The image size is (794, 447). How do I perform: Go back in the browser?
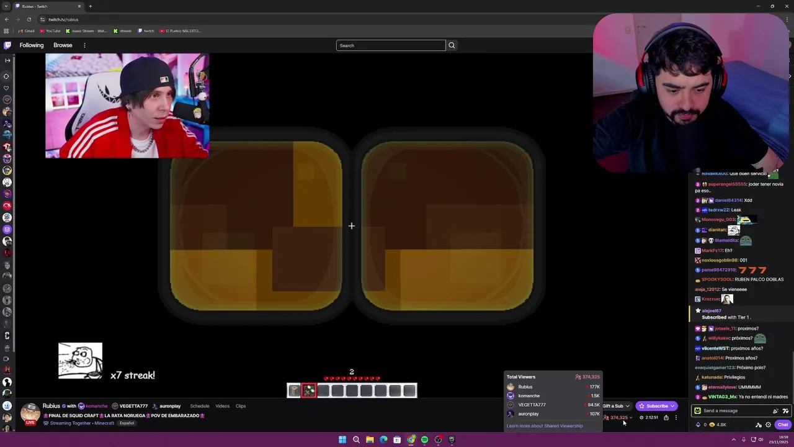(x=7, y=19)
